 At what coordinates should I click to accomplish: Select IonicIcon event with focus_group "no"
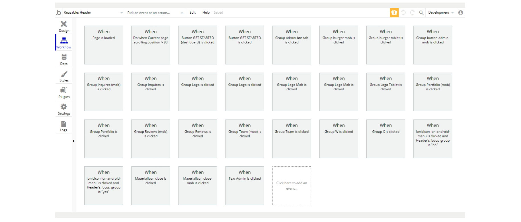[433, 139]
